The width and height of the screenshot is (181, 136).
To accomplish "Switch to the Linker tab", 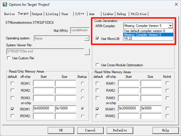I will (108, 14).
